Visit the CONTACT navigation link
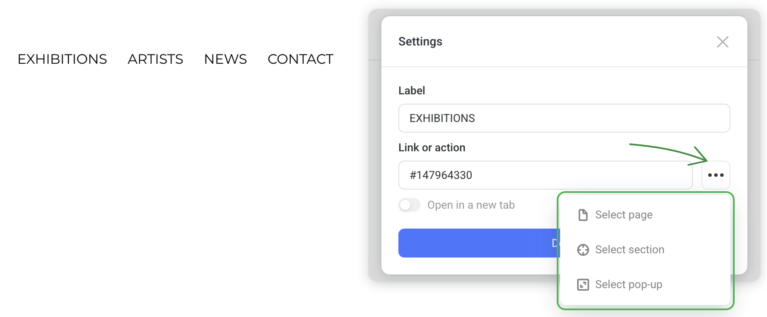 301,59
